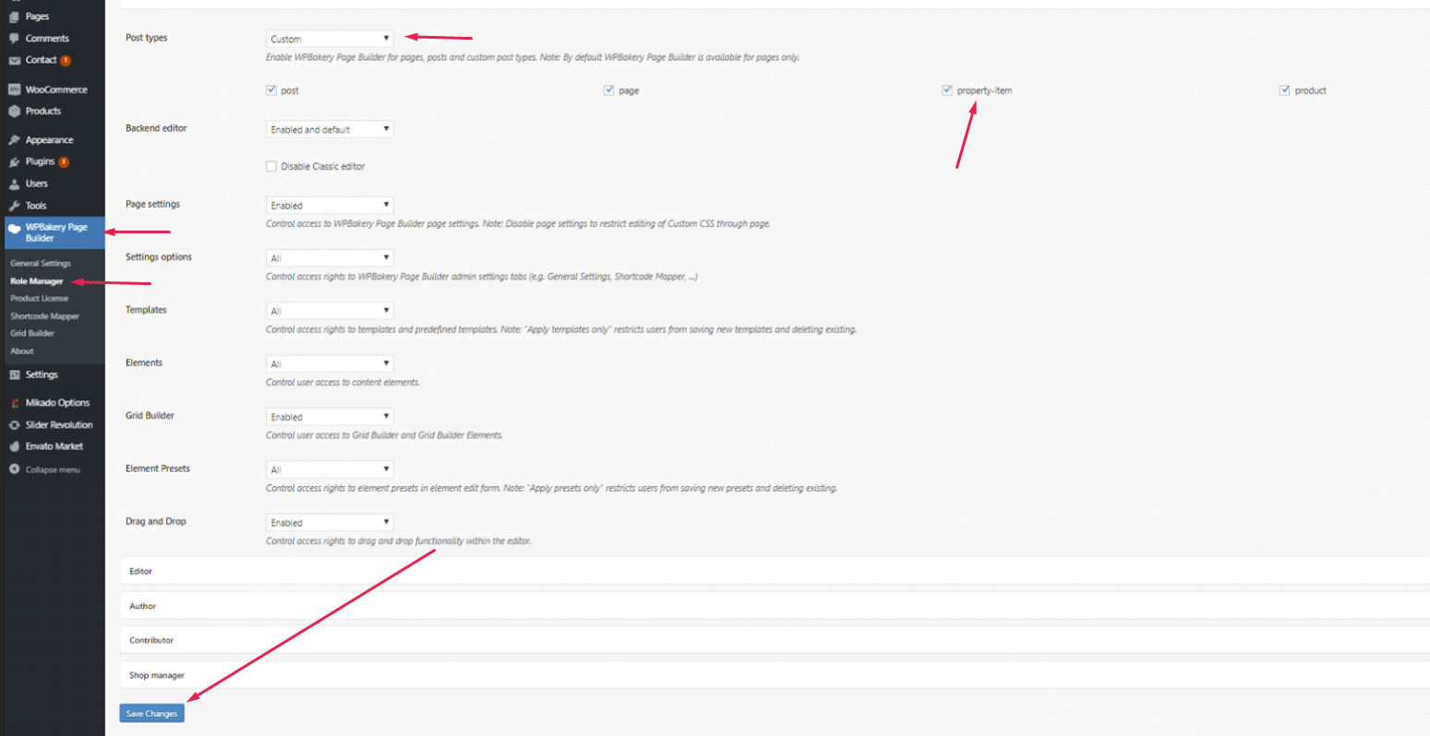Toggle the product checkbox
The height and width of the screenshot is (736, 1430).
pyautogui.click(x=1285, y=90)
